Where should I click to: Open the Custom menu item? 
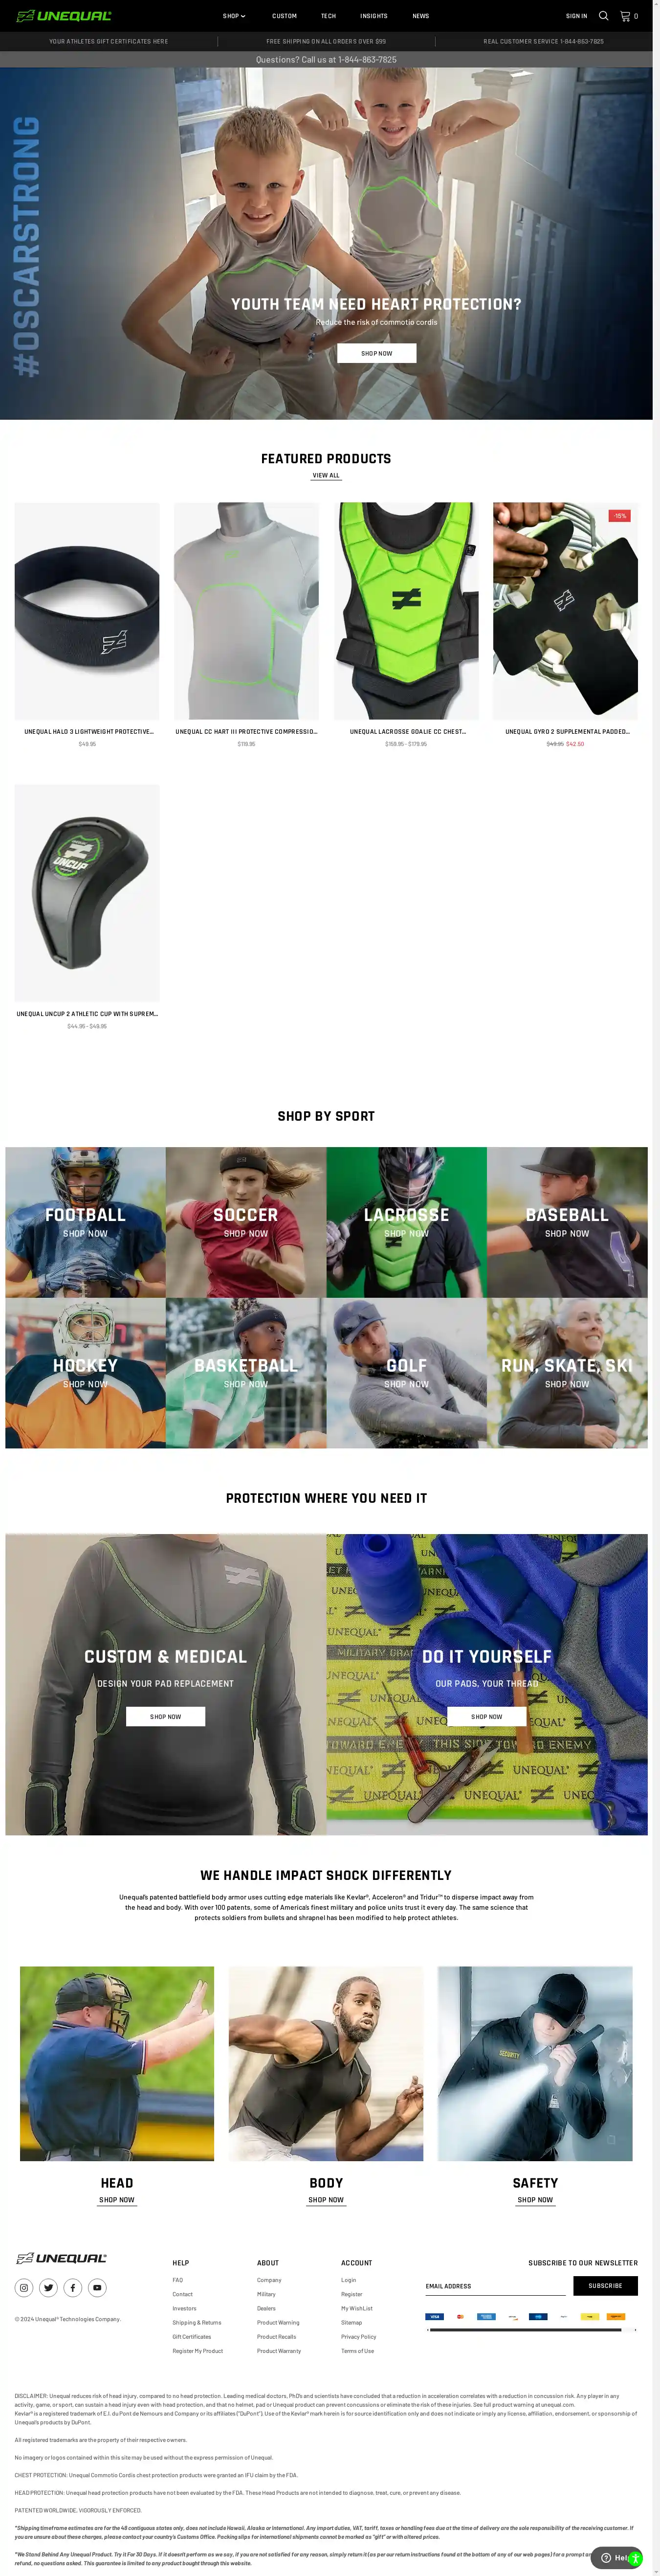284,16
